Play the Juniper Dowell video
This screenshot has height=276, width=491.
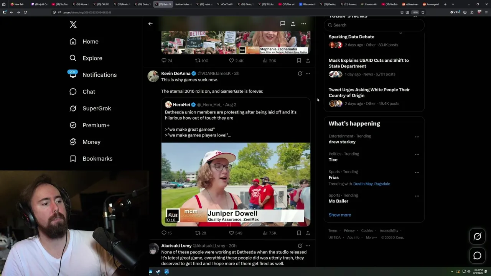click(236, 184)
